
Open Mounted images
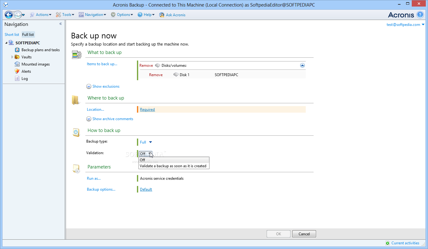[35, 64]
